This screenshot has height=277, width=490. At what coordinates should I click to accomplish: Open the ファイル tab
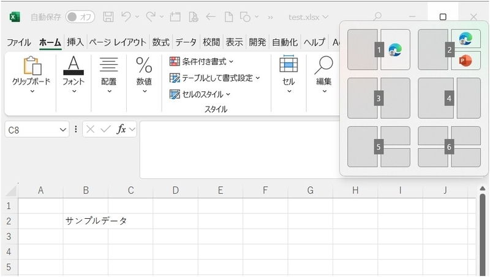click(19, 42)
